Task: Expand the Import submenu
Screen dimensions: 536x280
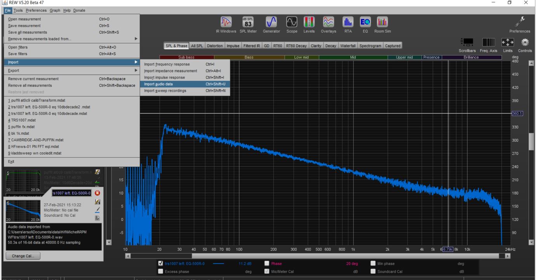Action: (x=72, y=62)
